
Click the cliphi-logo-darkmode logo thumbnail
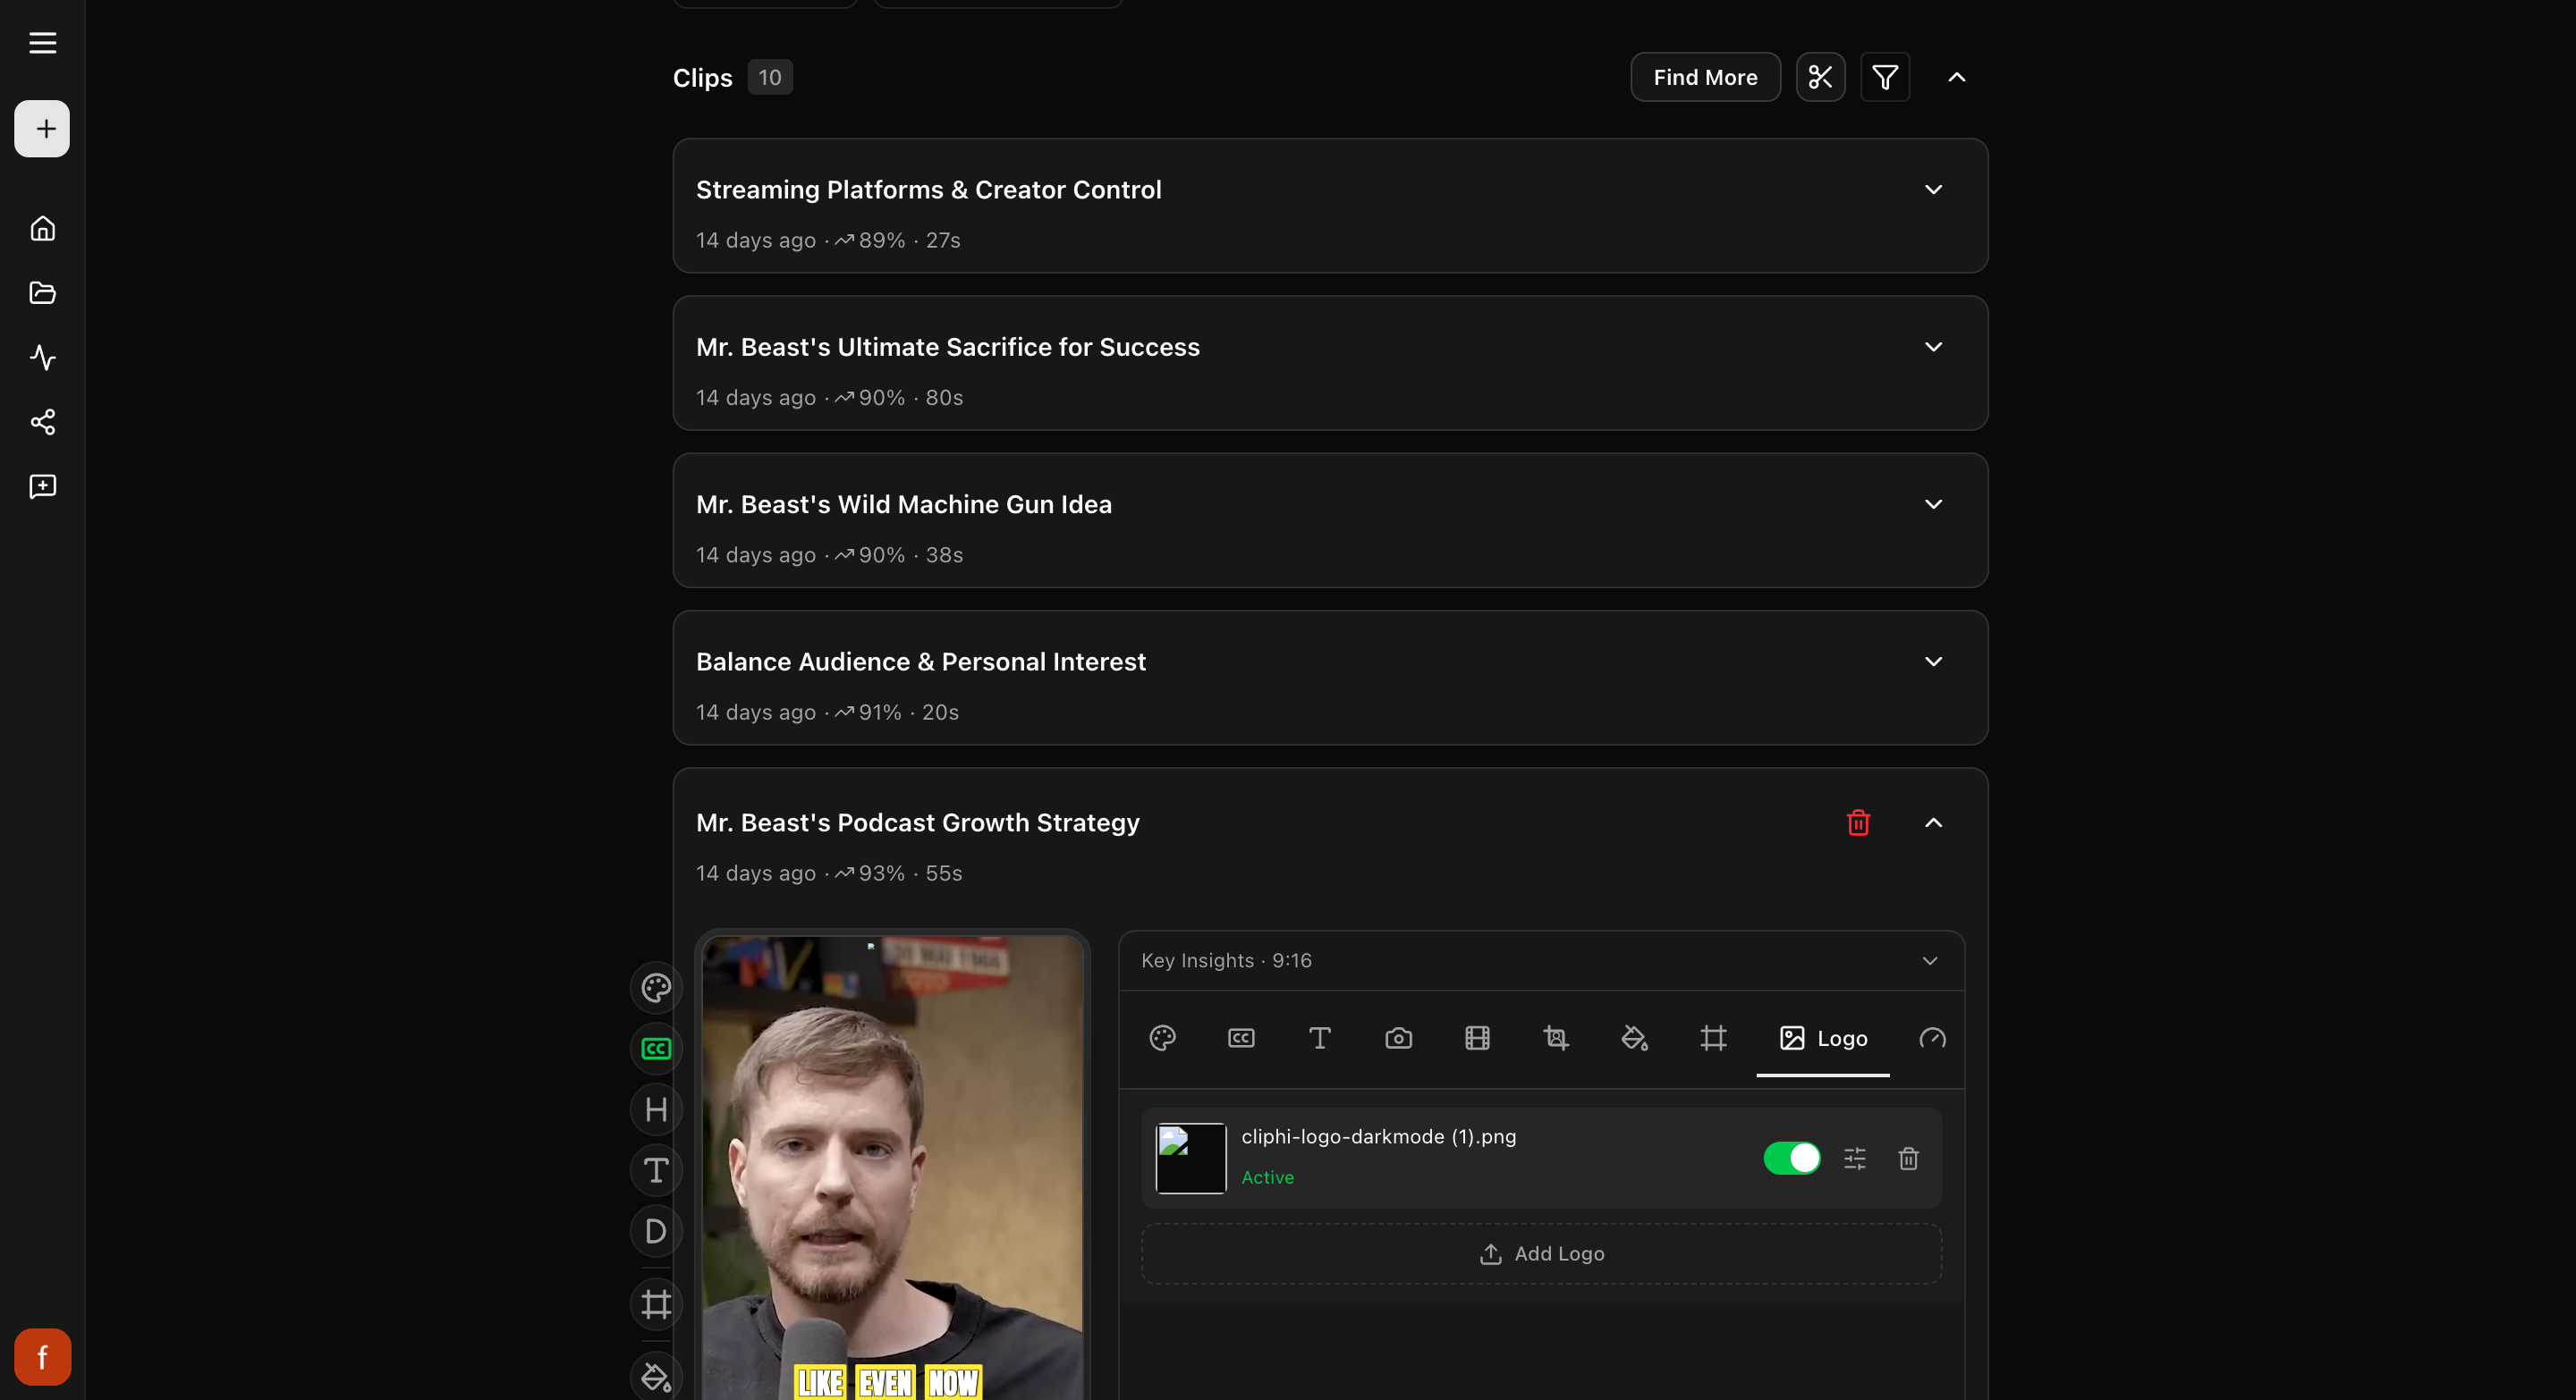click(x=1190, y=1158)
